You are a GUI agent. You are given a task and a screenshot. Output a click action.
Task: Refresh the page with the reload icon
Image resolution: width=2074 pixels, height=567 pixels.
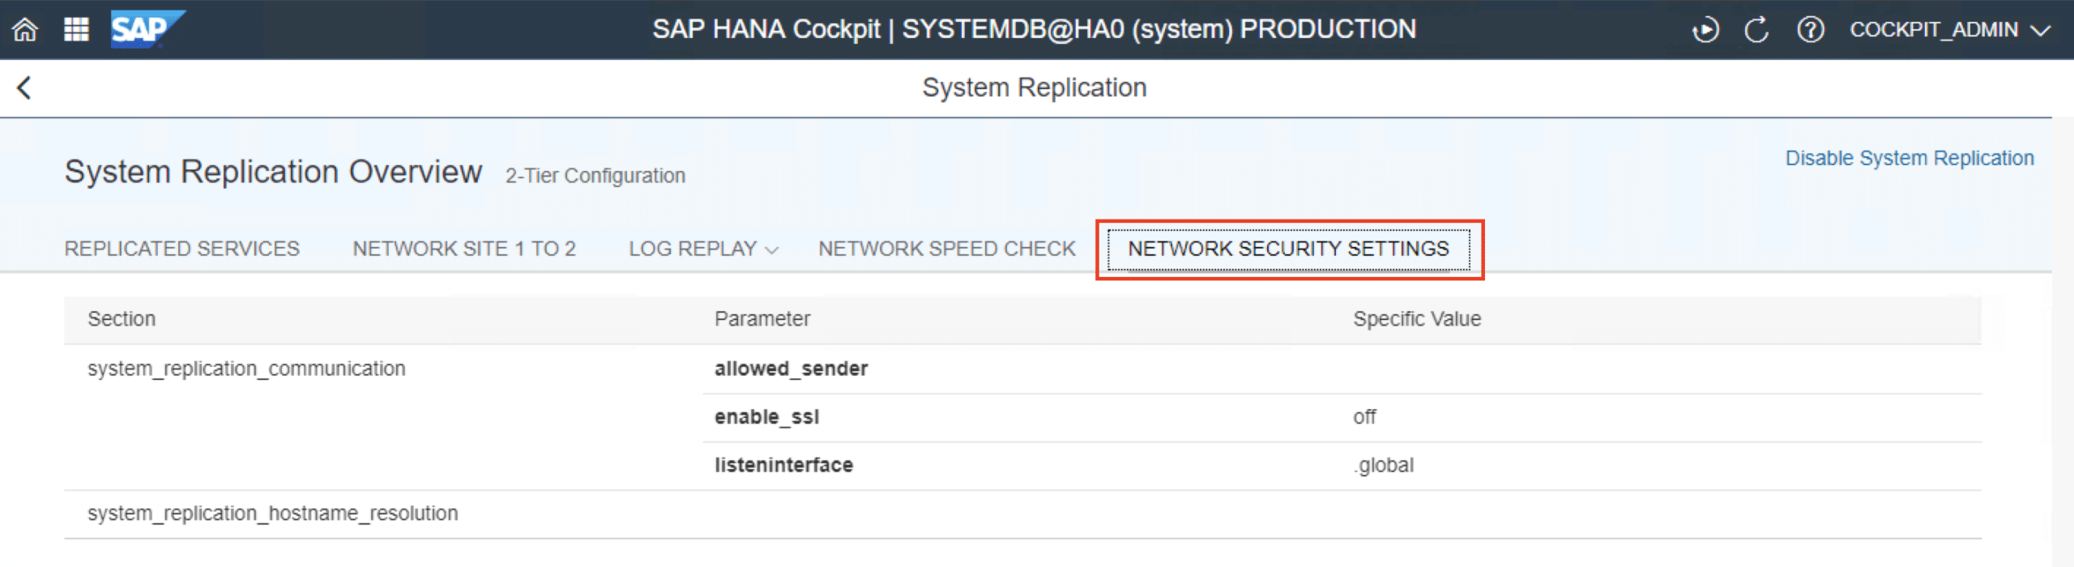click(1756, 31)
